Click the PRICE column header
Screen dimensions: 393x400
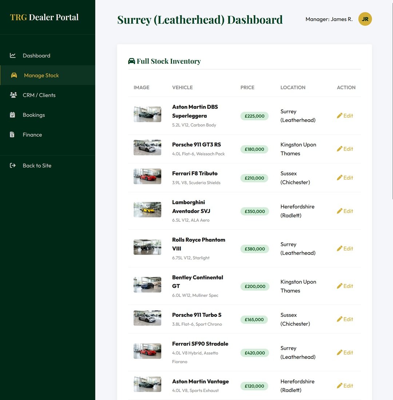[x=247, y=88]
